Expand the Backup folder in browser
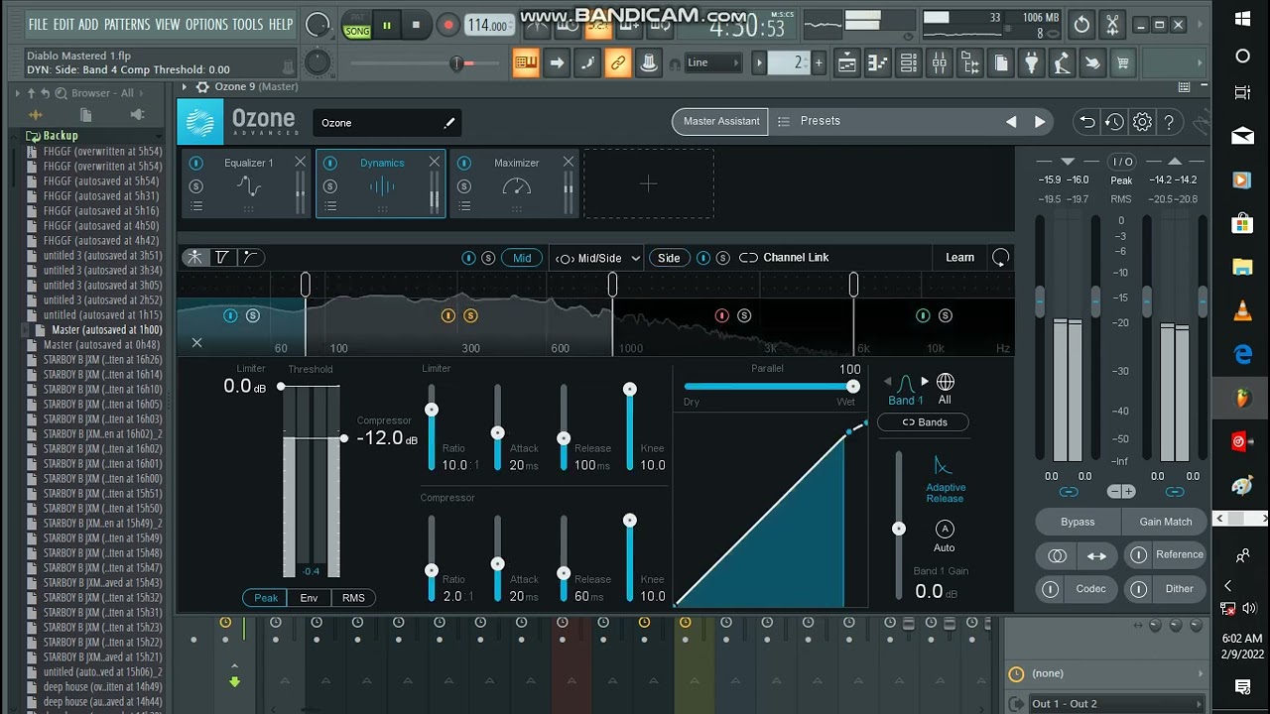Screen dimensions: 1270x714 60,135
